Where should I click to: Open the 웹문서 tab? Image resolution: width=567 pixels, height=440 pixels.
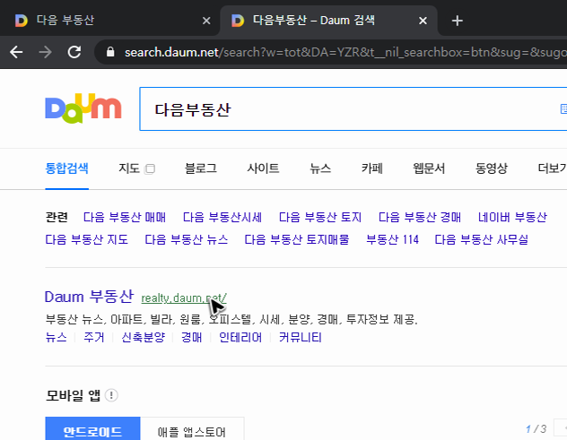[429, 168]
